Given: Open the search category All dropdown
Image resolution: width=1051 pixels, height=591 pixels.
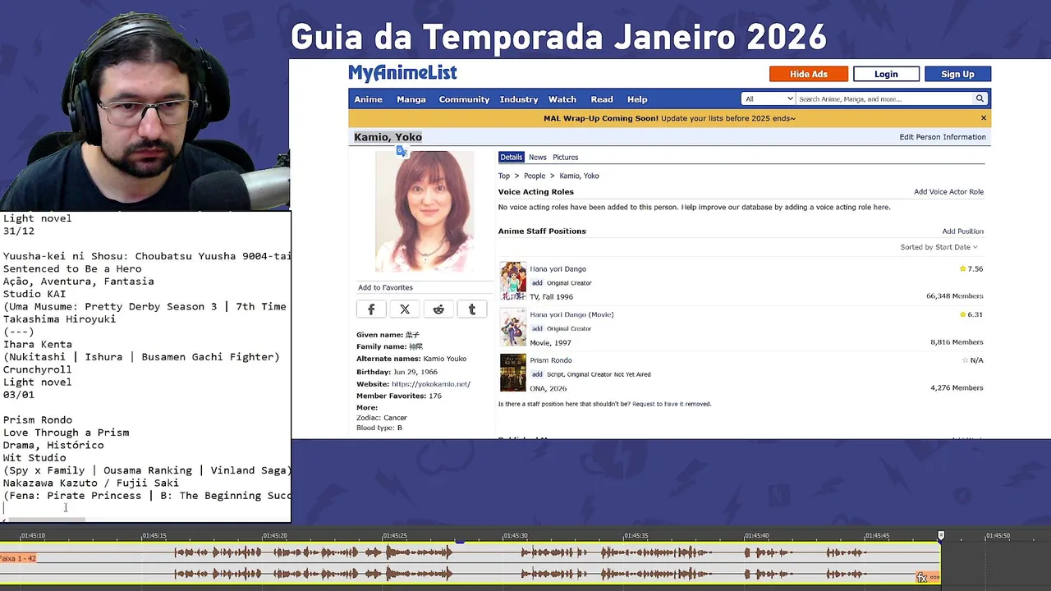Looking at the screenshot, I should tap(769, 98).
